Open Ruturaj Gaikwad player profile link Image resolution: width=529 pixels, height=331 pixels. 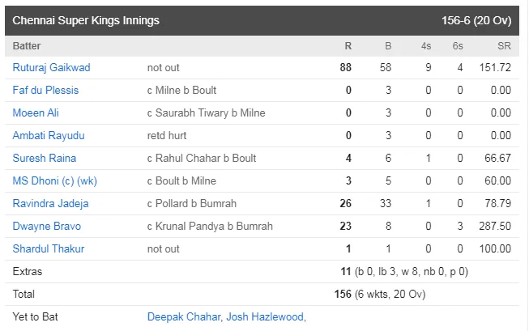pyautogui.click(x=51, y=68)
